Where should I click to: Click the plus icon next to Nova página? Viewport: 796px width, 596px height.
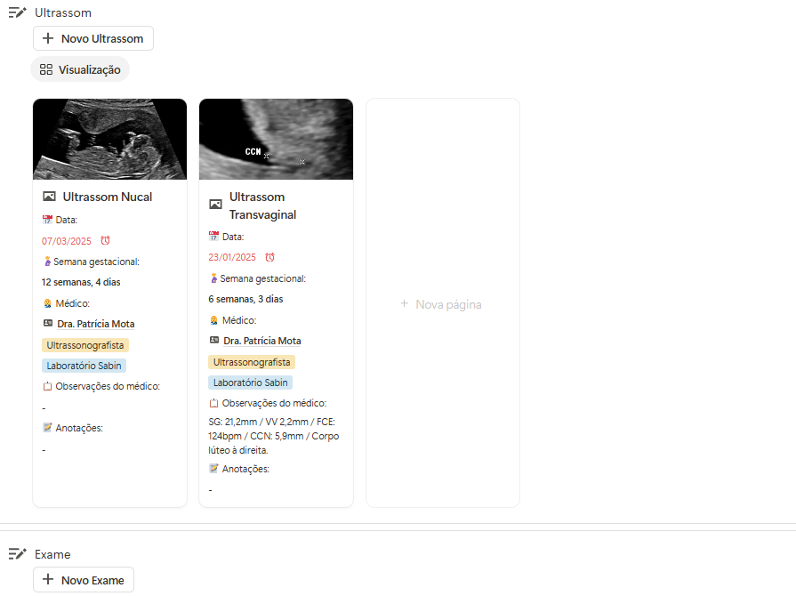click(404, 303)
